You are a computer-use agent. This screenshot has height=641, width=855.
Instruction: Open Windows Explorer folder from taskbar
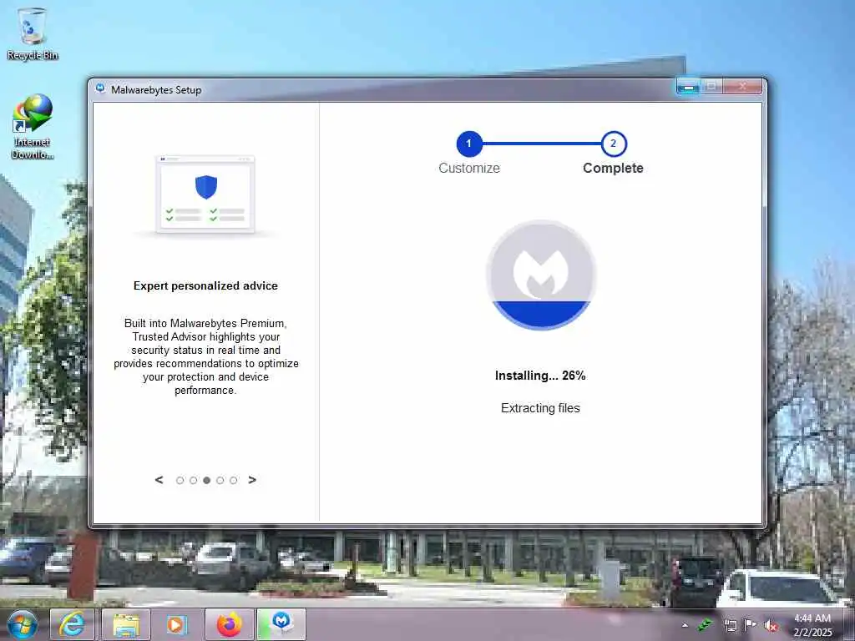(125, 624)
